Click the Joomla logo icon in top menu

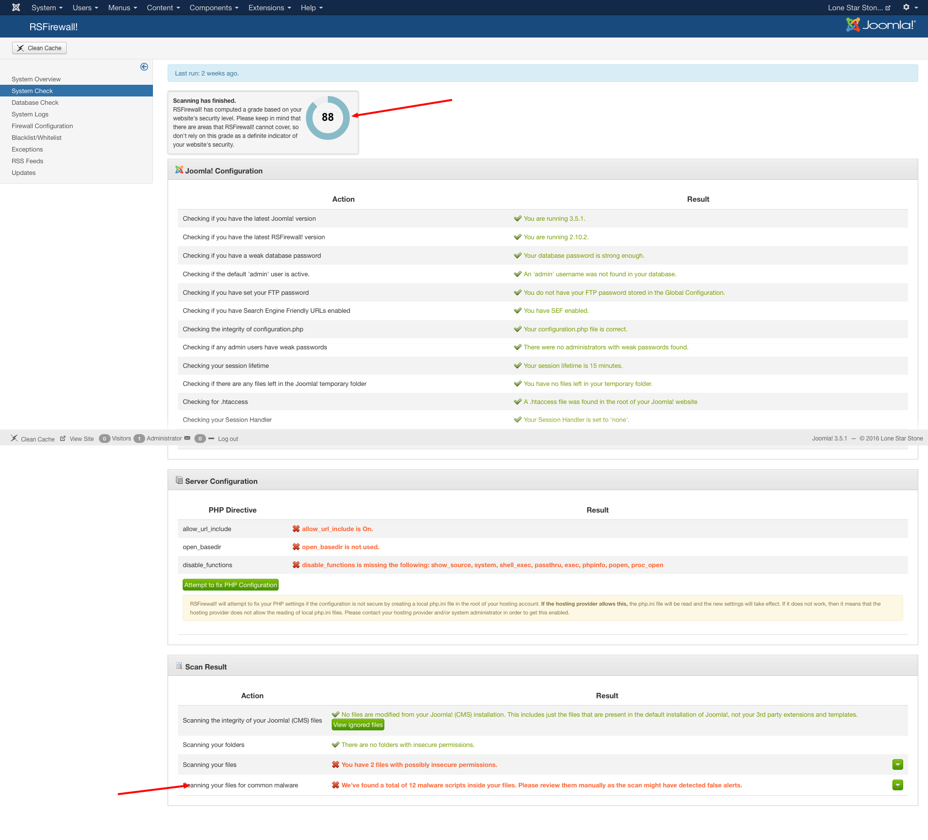pos(16,7)
